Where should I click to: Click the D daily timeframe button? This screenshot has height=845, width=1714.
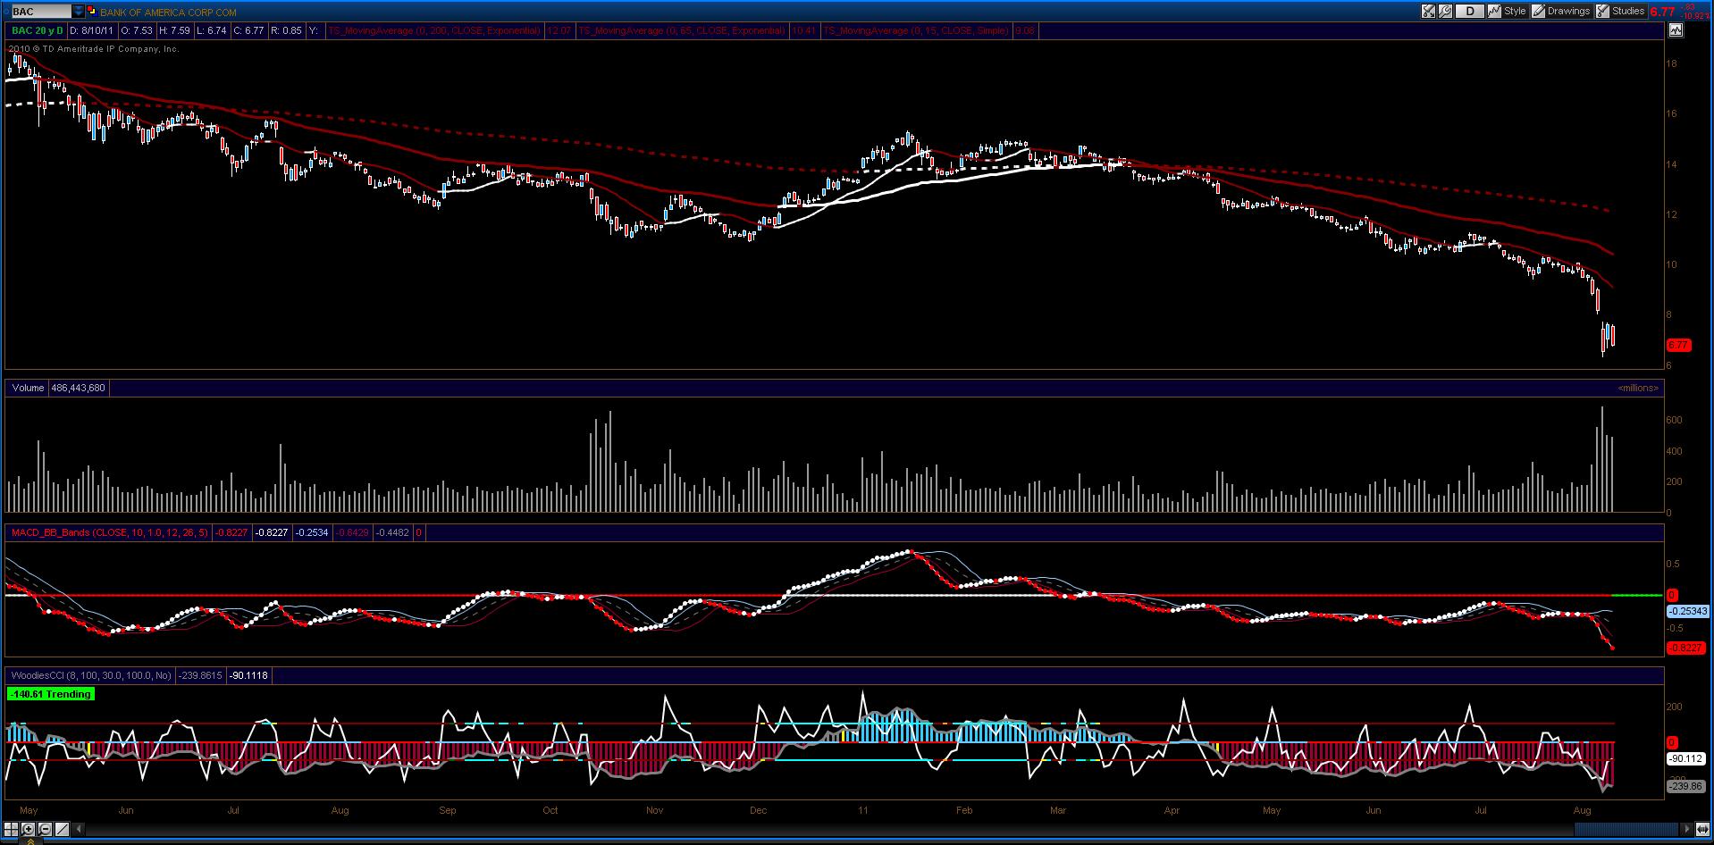[1470, 11]
